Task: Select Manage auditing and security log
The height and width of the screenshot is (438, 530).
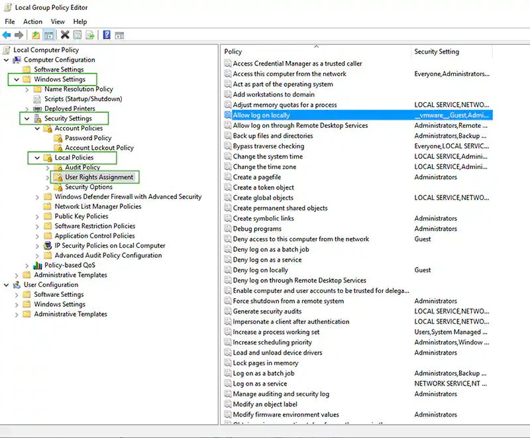Action: point(281,394)
